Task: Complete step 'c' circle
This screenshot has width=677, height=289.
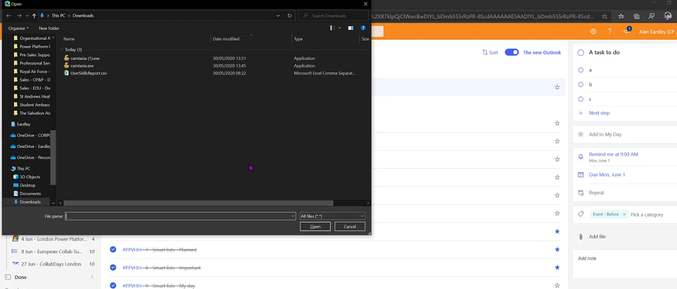Action: click(581, 99)
